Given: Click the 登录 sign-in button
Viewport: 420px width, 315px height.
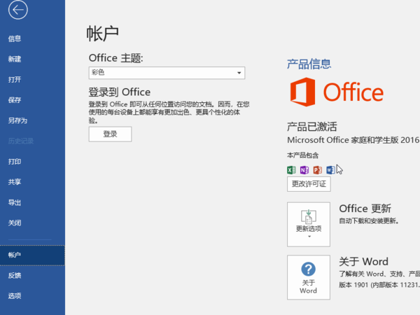Looking at the screenshot, I should [110, 134].
